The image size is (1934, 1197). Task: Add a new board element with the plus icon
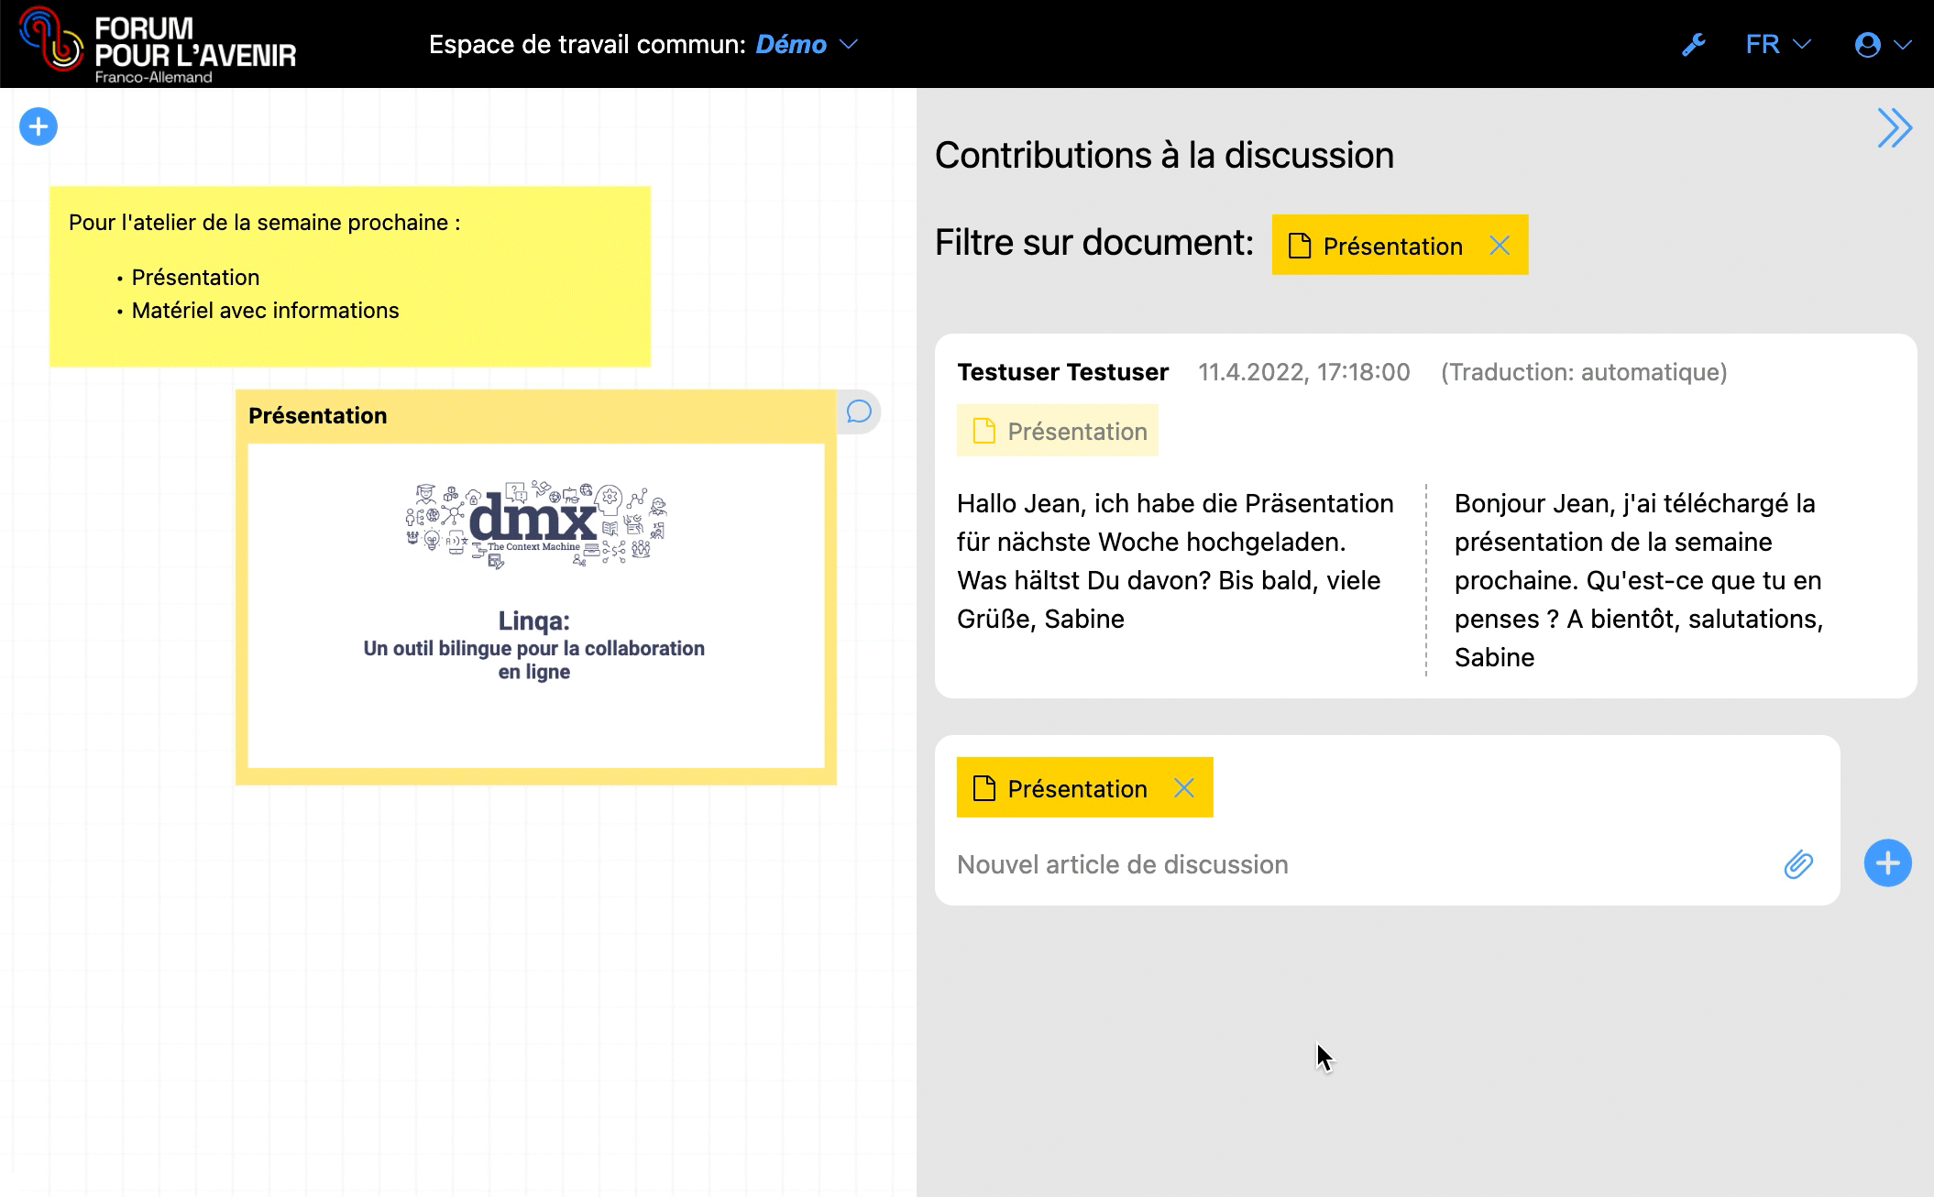pos(37,126)
